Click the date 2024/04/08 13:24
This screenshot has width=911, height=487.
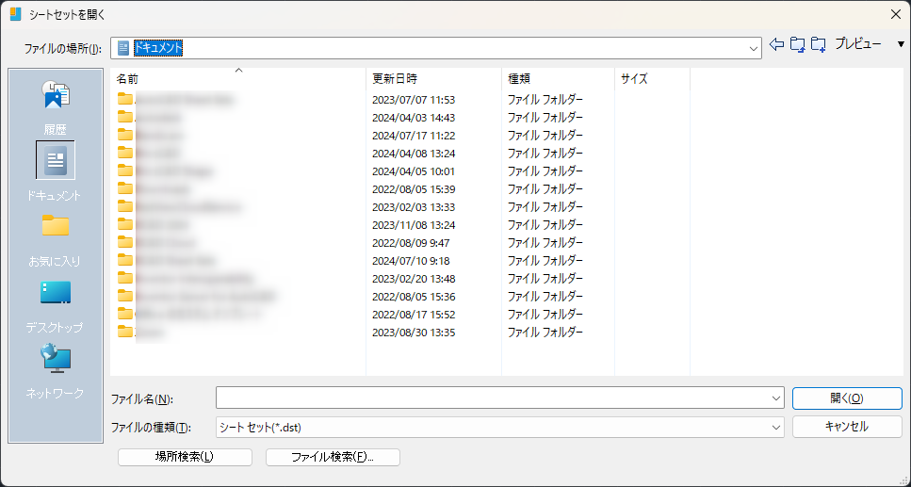[x=414, y=154]
